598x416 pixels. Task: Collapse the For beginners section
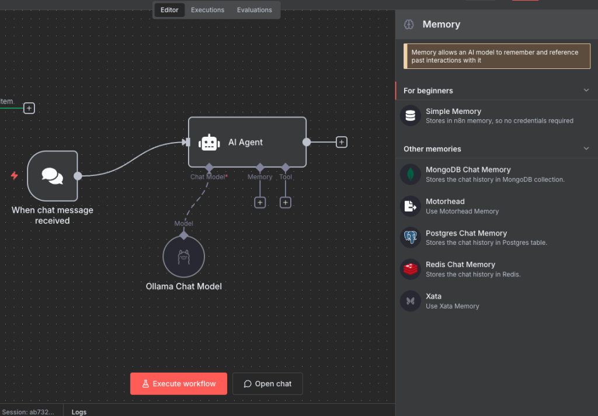[x=586, y=91]
